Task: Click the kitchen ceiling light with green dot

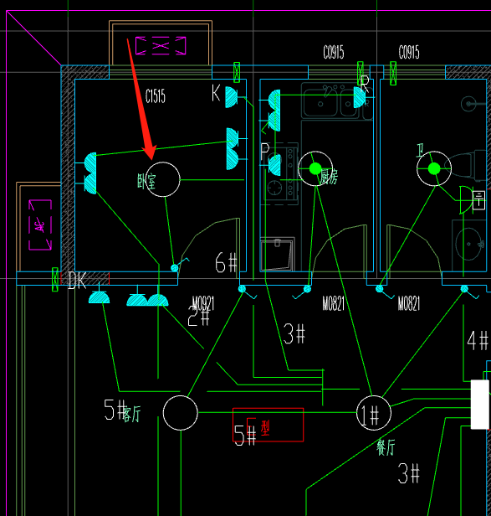Action: 315,168
